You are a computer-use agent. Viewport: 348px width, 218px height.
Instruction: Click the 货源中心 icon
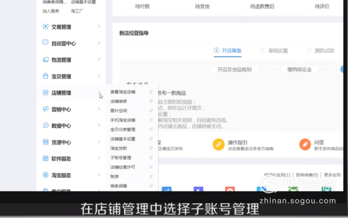45,142
